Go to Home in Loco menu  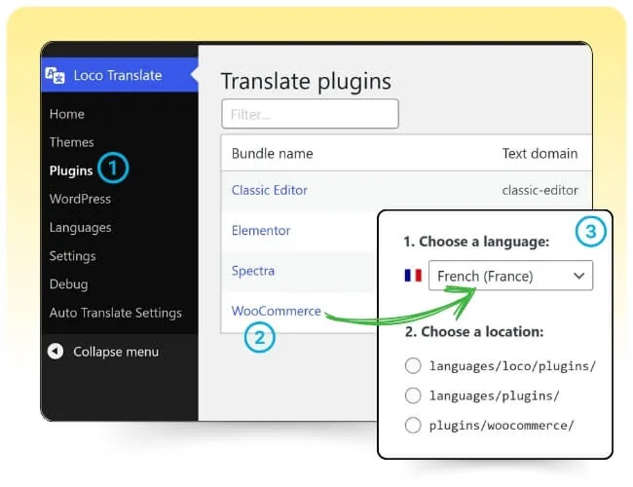[67, 114]
